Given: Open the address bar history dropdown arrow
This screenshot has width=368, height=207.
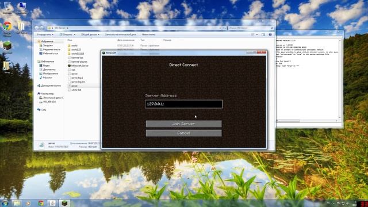Looking at the screenshot, I should click(x=220, y=28).
